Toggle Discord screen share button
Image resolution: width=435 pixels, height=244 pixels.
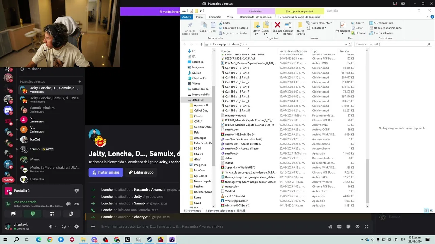33,214
